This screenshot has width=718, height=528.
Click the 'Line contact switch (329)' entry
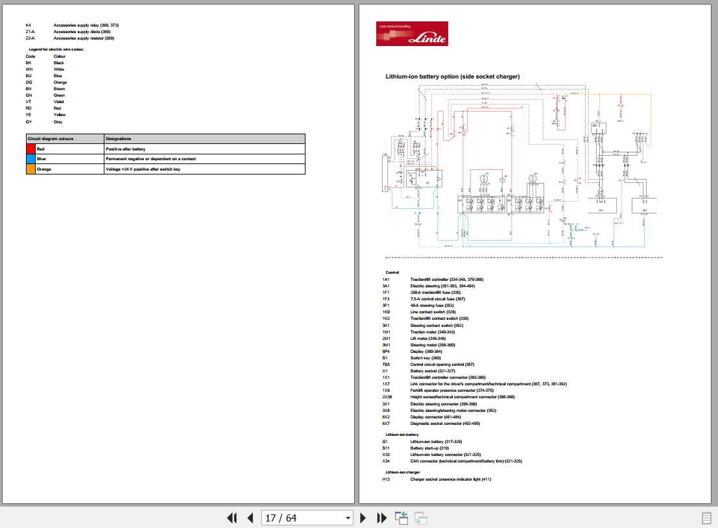click(433, 312)
